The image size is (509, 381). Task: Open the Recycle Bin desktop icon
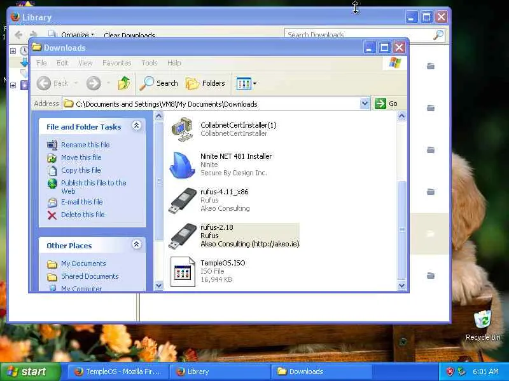point(483,325)
